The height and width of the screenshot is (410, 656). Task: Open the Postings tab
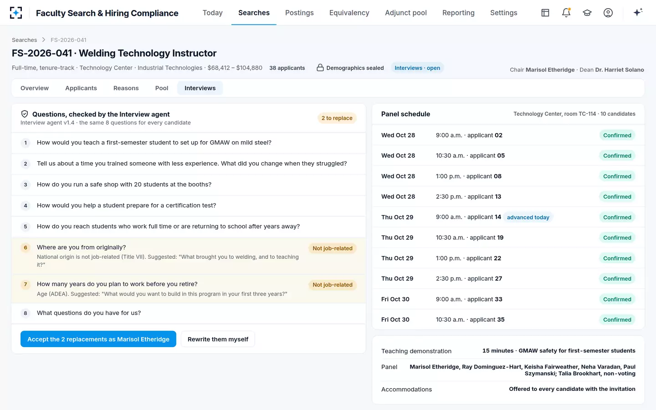299,13
